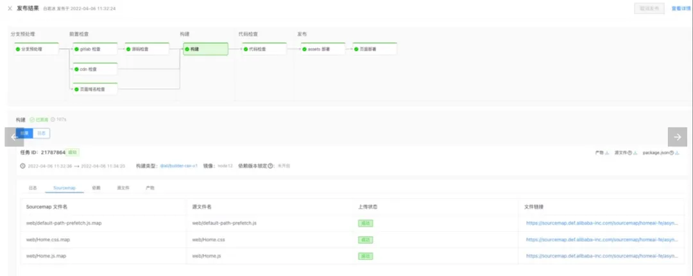The width and height of the screenshot is (693, 276).
Task: Open the Sourcemap tab
Action: [65, 188]
